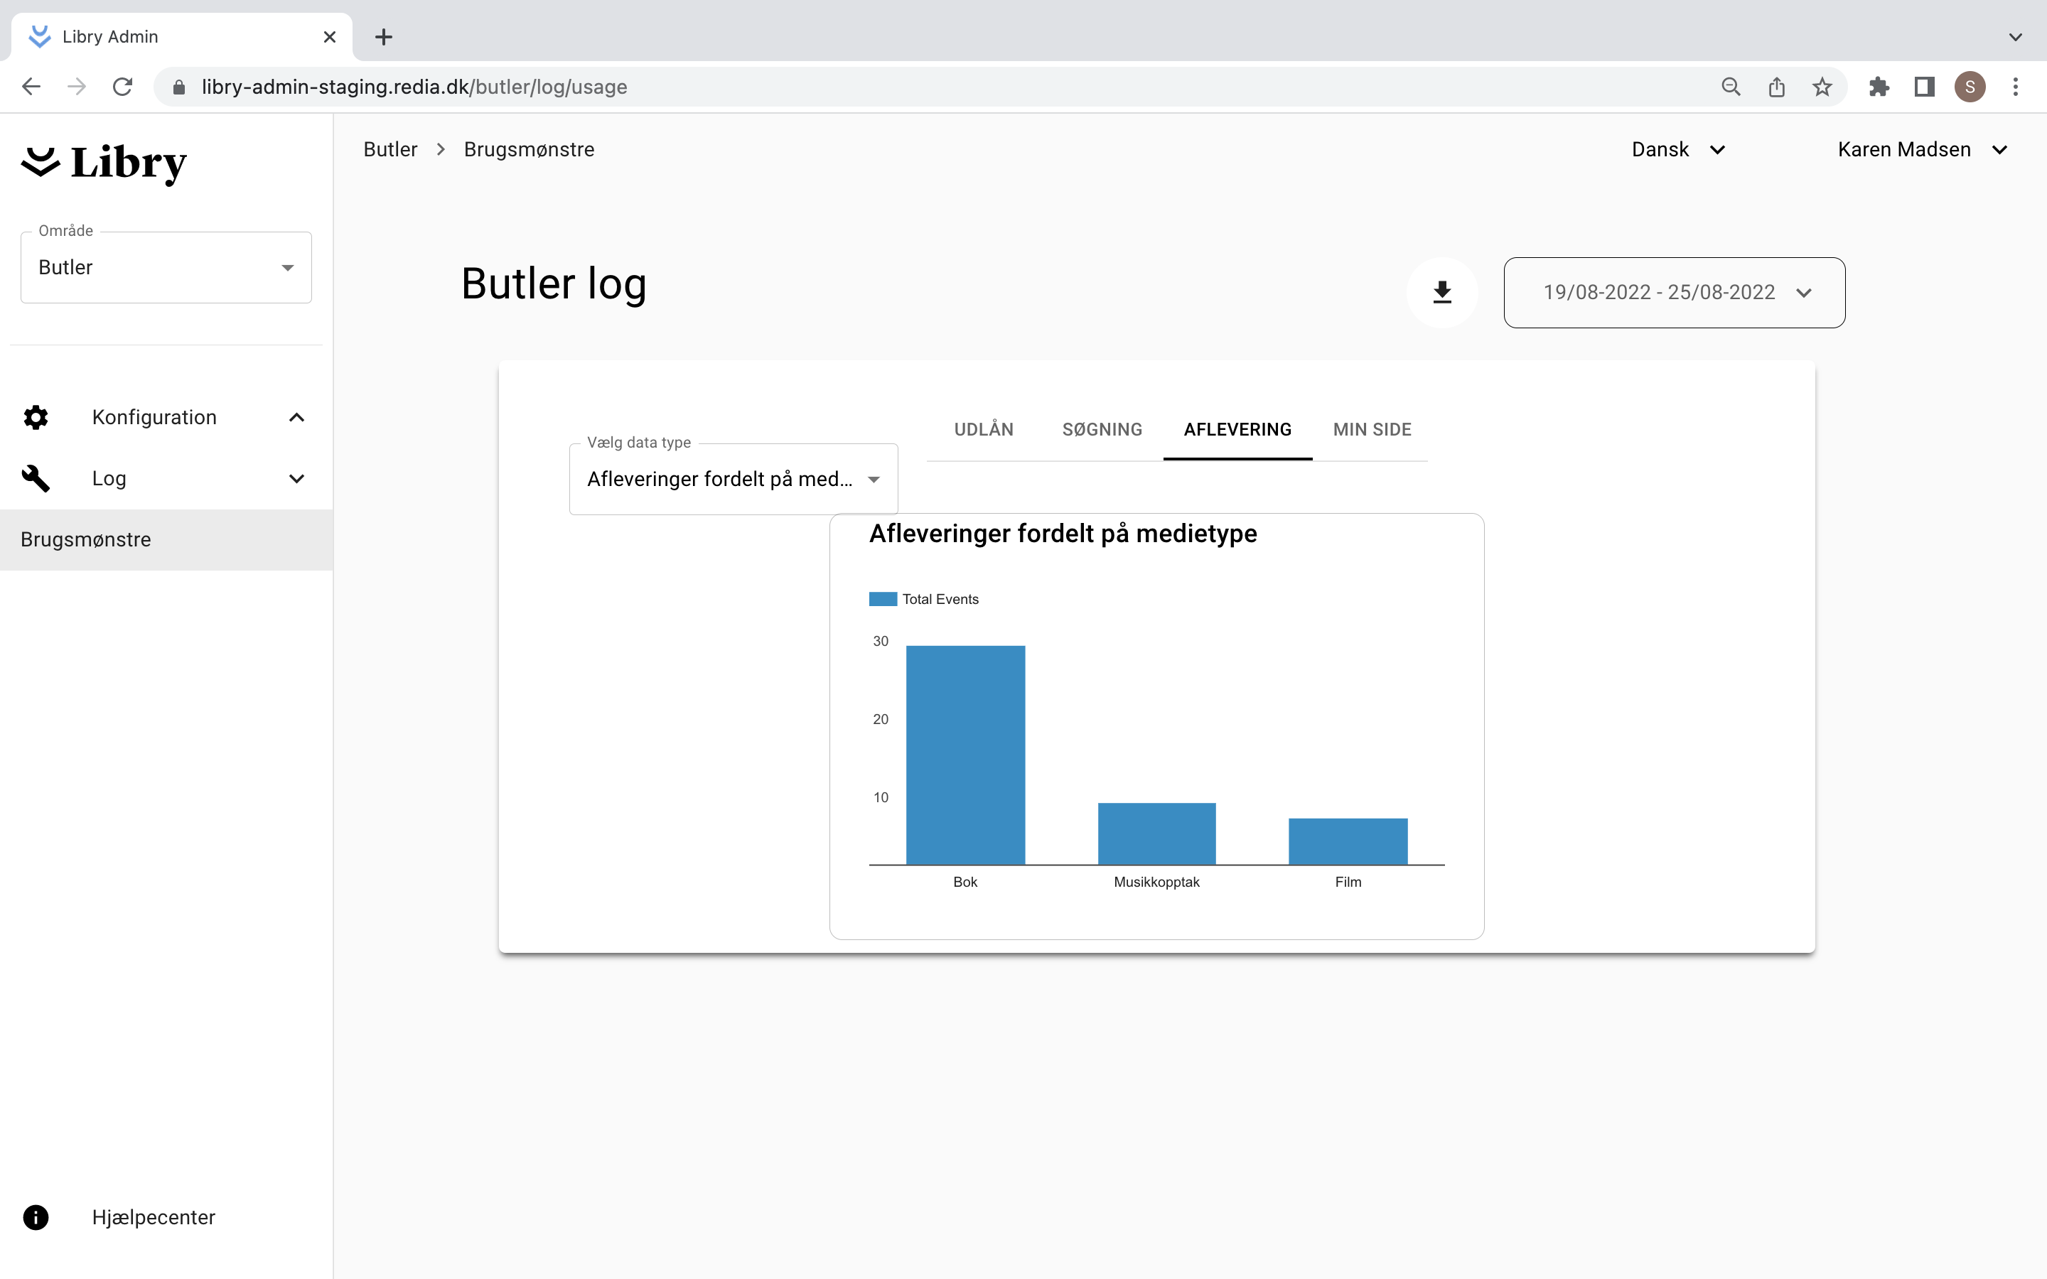Switch to the UDLÅN tab
2047x1279 pixels.
[x=983, y=430]
